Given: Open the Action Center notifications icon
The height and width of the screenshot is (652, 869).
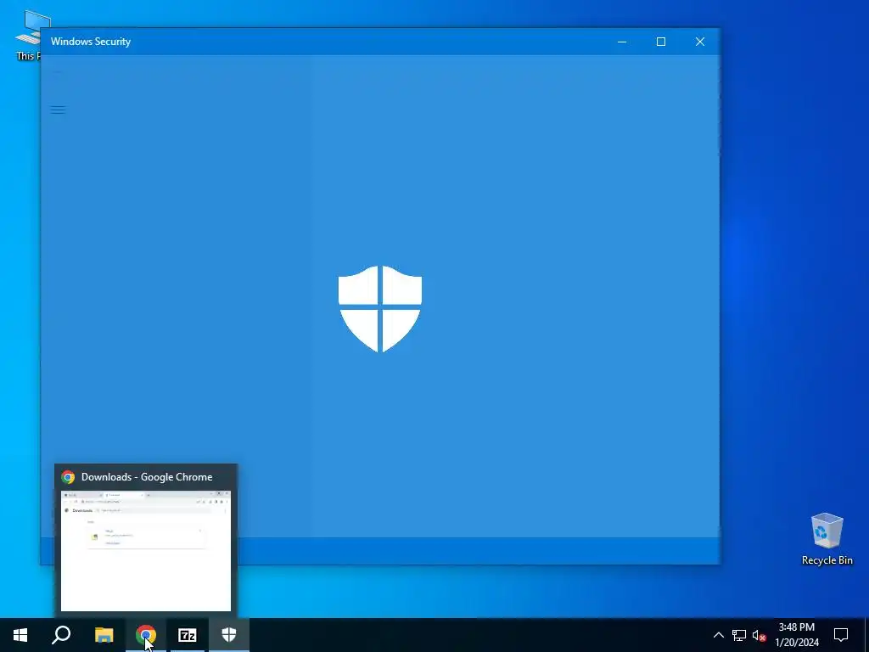Looking at the screenshot, I should (x=841, y=635).
